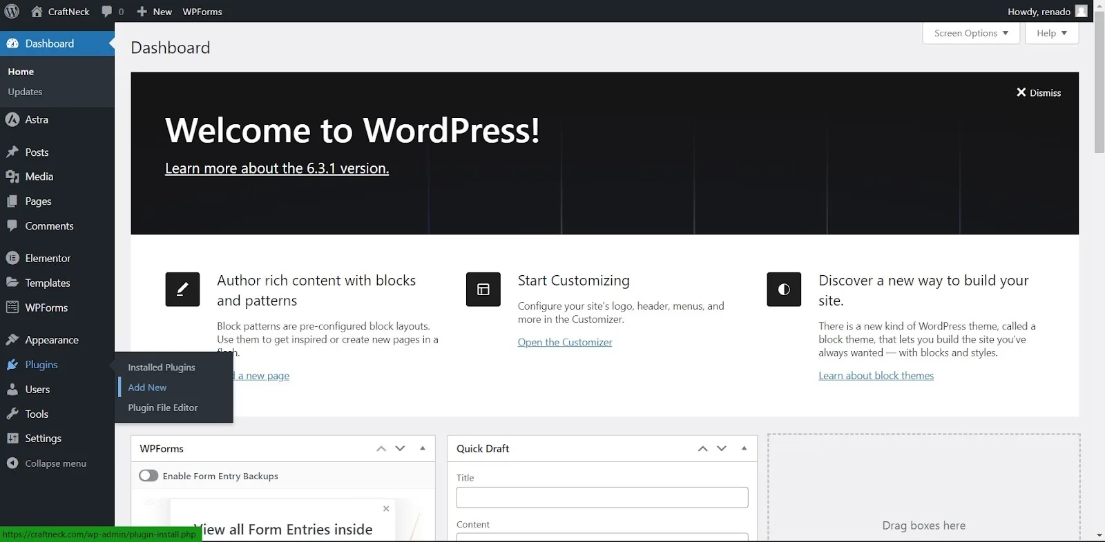
Task: Move the Quick Draft box up
Action: tap(702, 448)
